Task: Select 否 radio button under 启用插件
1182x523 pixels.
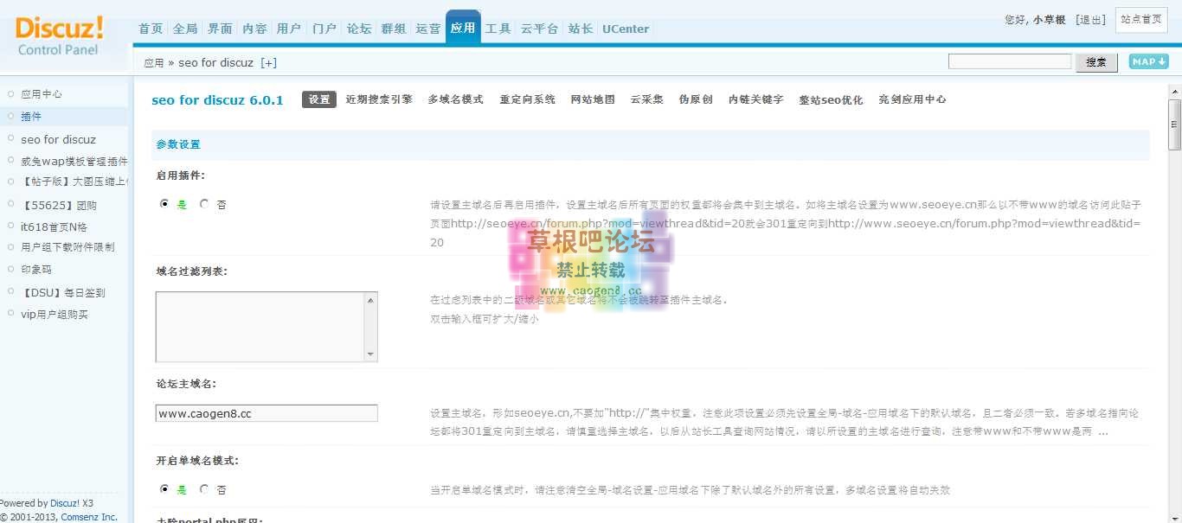Action: click(x=204, y=204)
